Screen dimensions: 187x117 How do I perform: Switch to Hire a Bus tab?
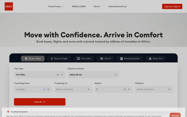[84, 58]
